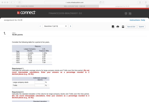
Task: Click the Connect logo
Action: click(27, 12)
